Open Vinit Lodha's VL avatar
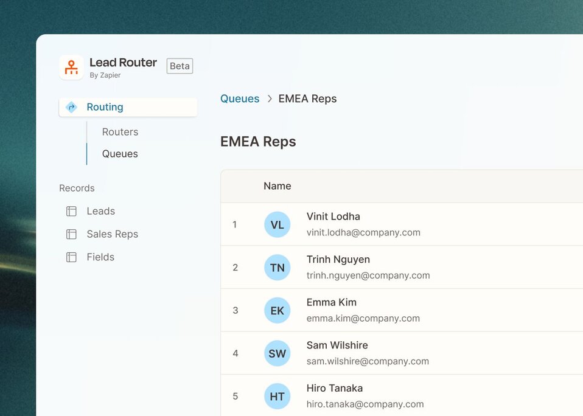The height and width of the screenshot is (416, 583). (x=277, y=224)
